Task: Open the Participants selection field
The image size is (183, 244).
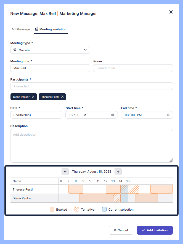Action: click(91, 86)
